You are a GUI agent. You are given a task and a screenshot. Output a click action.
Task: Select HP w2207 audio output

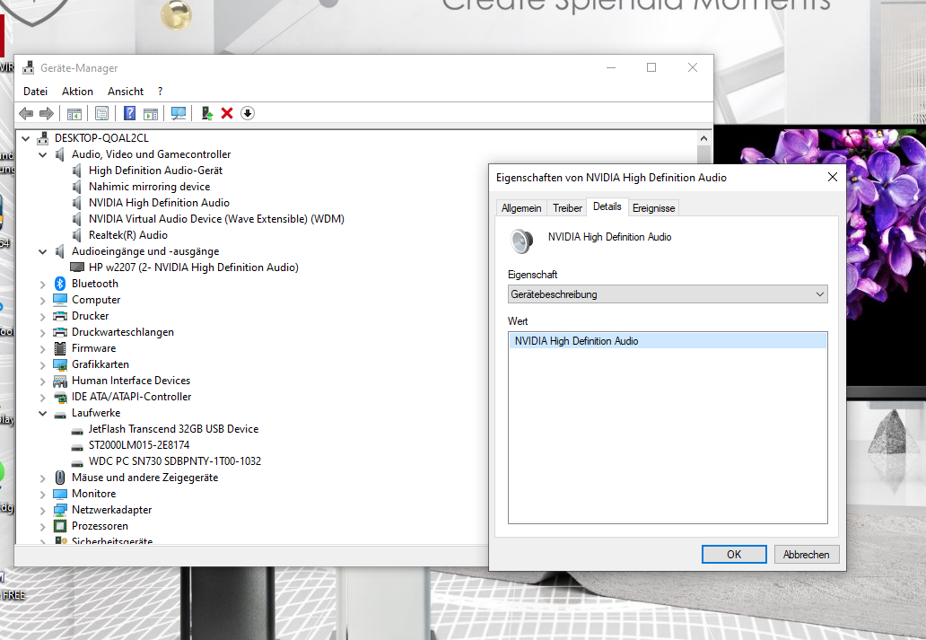pos(193,267)
